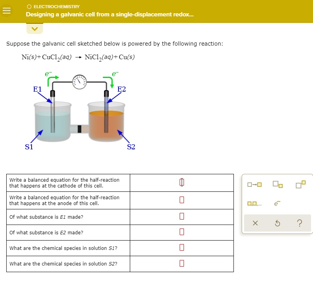Click the anode half-reaction answer field
Viewport: 313px width, 285px height.
(x=181, y=200)
